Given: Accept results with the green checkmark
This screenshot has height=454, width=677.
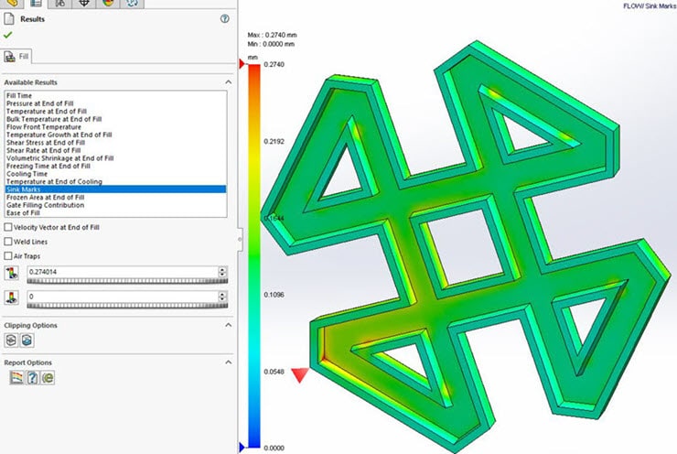Looking at the screenshot, I should point(7,35).
